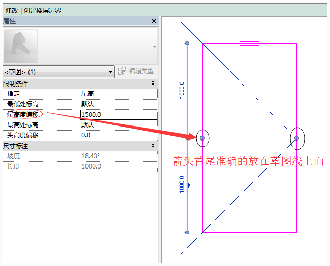Screen dimensions: 330x266
Task: Click the 最低处标高 property label
Action: (23, 104)
